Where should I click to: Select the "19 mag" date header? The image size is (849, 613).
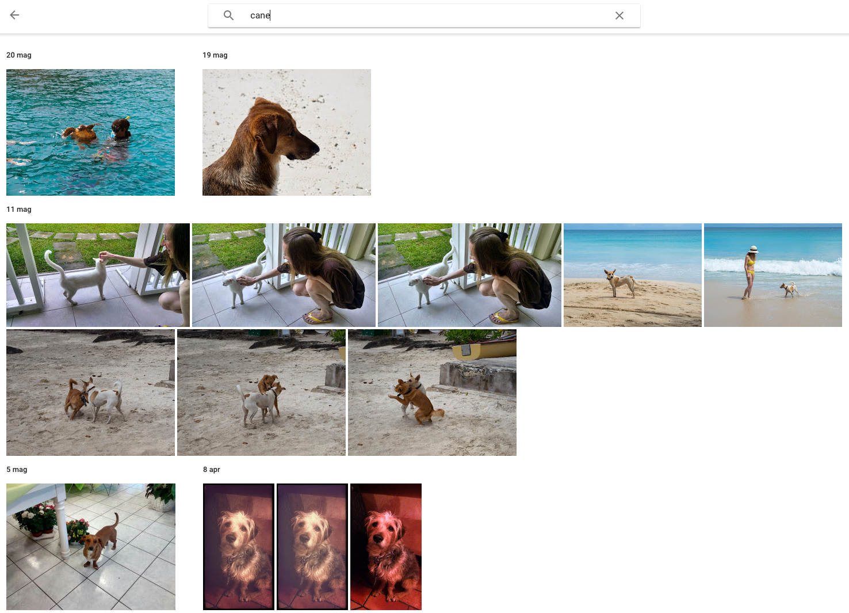[215, 55]
